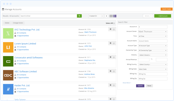This screenshot has height=101, width=174.
Task: Click Annual Revenue To maximum field
Action: [162, 60]
